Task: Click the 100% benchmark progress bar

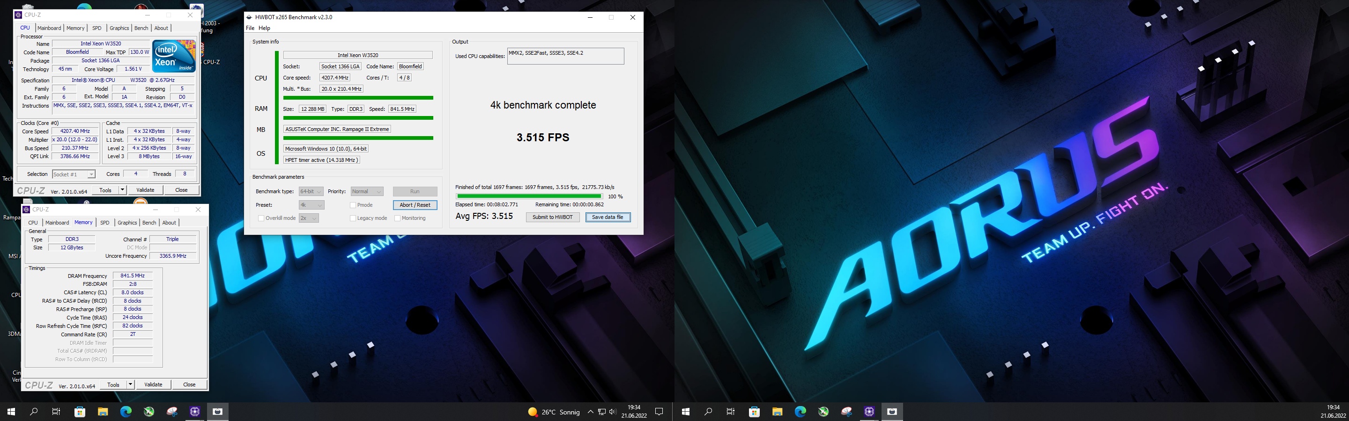Action: tap(529, 196)
